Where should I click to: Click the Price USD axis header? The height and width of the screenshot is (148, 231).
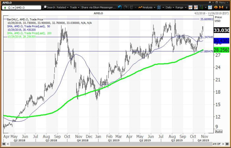click(x=218, y=19)
